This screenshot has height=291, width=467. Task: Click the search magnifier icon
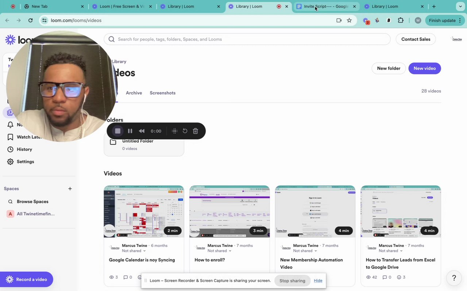[112, 39]
